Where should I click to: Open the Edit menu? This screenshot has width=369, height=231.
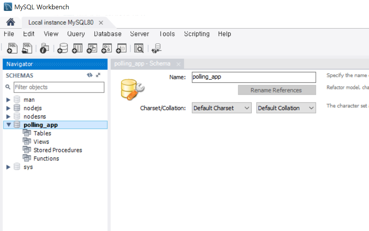point(29,34)
